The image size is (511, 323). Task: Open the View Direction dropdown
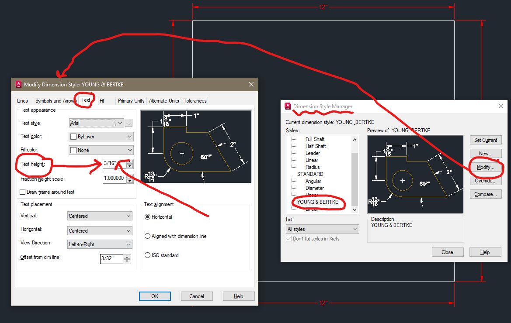pyautogui.click(x=100, y=244)
